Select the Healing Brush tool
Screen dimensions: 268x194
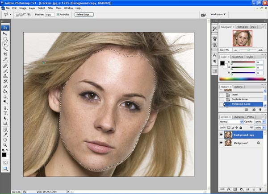5,66
